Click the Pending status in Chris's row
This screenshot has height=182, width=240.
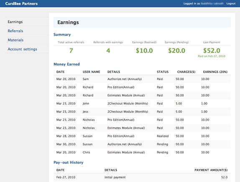162,152
